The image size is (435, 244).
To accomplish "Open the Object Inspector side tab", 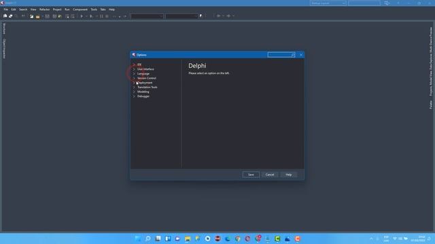I will pos(4,48).
